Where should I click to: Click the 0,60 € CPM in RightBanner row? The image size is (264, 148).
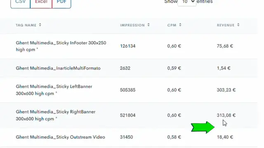click(x=174, y=115)
